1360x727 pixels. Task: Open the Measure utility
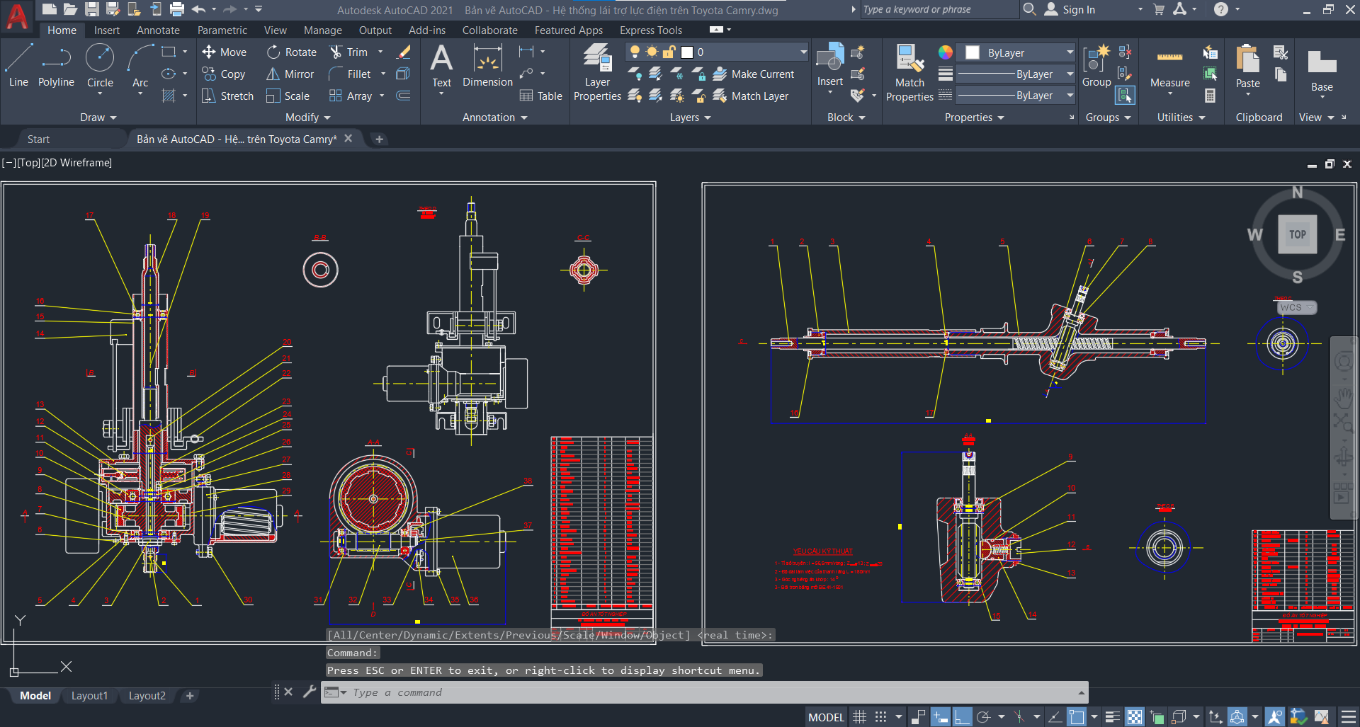click(1169, 69)
